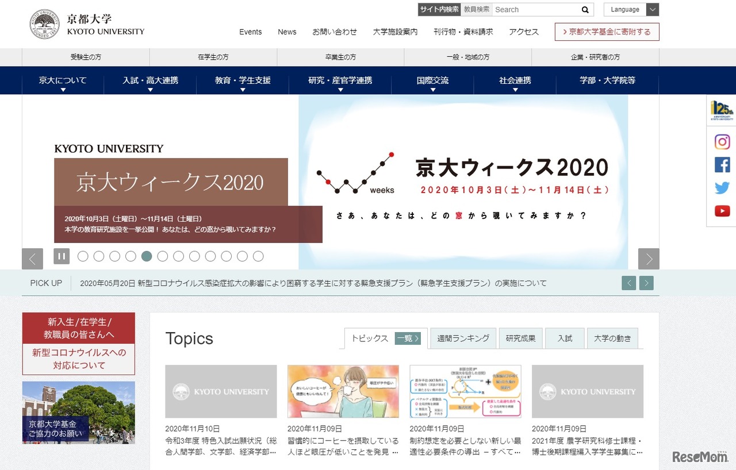
Task: Click the 一覧 button in Topics
Action: click(408, 338)
